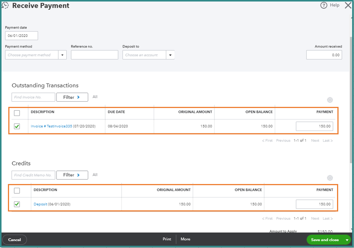
Task: Click the 08/04/2020 due date cell
Action: coord(118,126)
